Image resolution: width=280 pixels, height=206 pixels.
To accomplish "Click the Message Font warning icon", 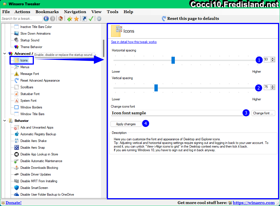I will click(17, 74).
